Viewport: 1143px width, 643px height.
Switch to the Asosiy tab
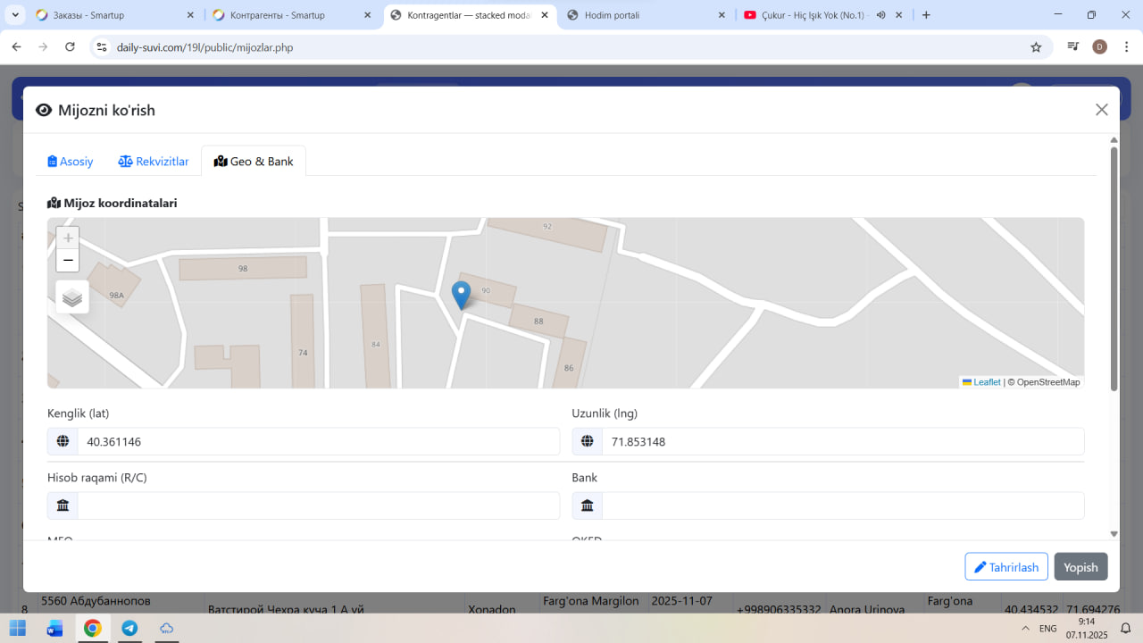click(71, 162)
